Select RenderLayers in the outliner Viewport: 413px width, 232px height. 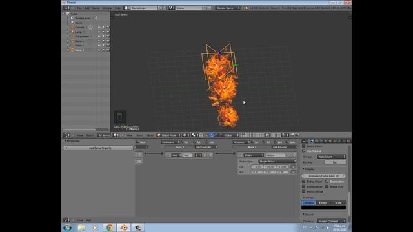click(x=83, y=19)
